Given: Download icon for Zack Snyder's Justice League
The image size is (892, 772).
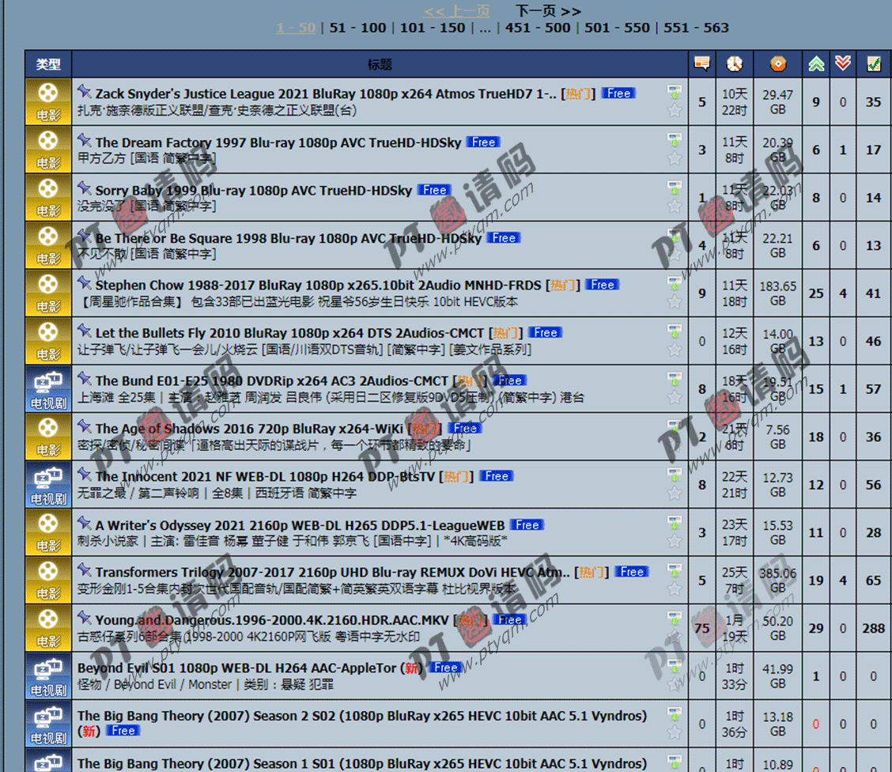Looking at the screenshot, I should [675, 91].
